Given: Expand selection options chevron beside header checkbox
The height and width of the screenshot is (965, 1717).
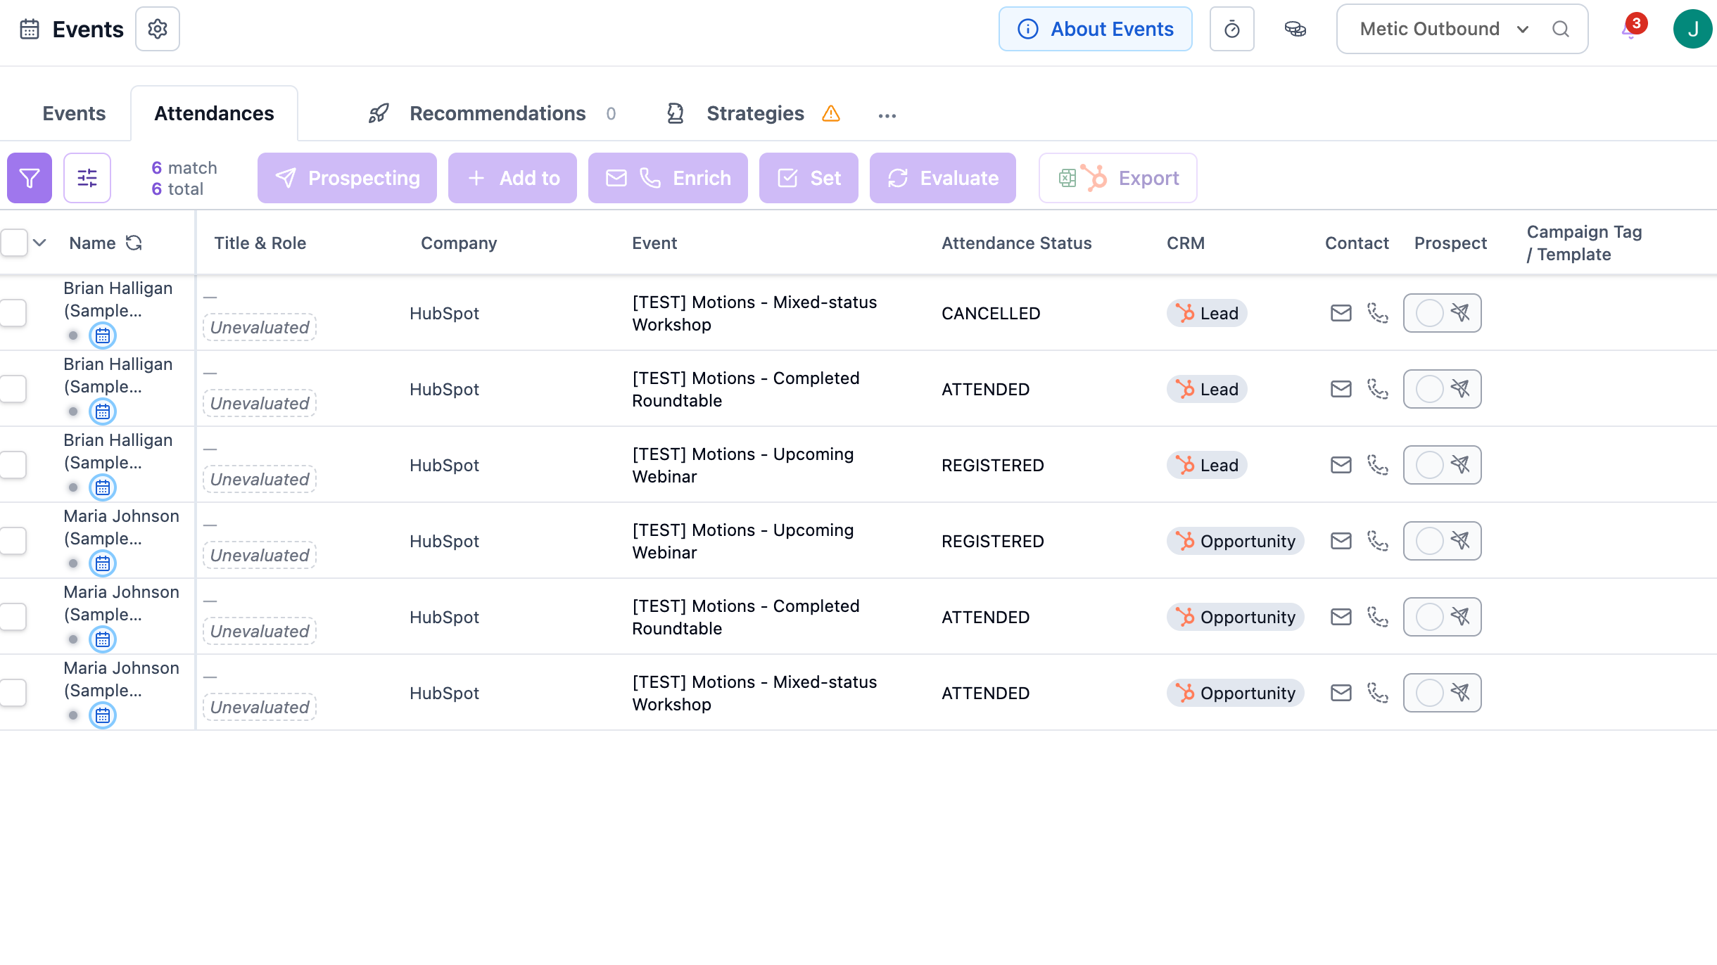Looking at the screenshot, I should (x=40, y=243).
